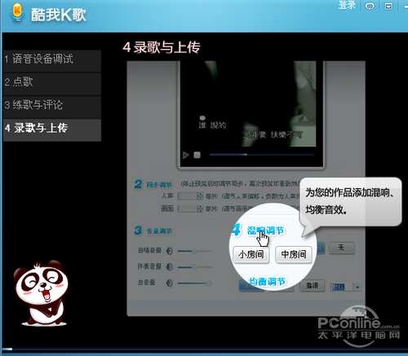The height and width of the screenshot is (356, 408).
Task: Click the 同步调节 section heading
Action: [159, 185]
